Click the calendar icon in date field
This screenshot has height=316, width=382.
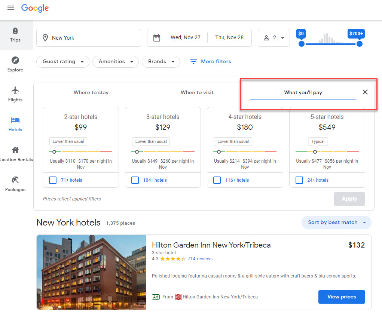click(157, 38)
